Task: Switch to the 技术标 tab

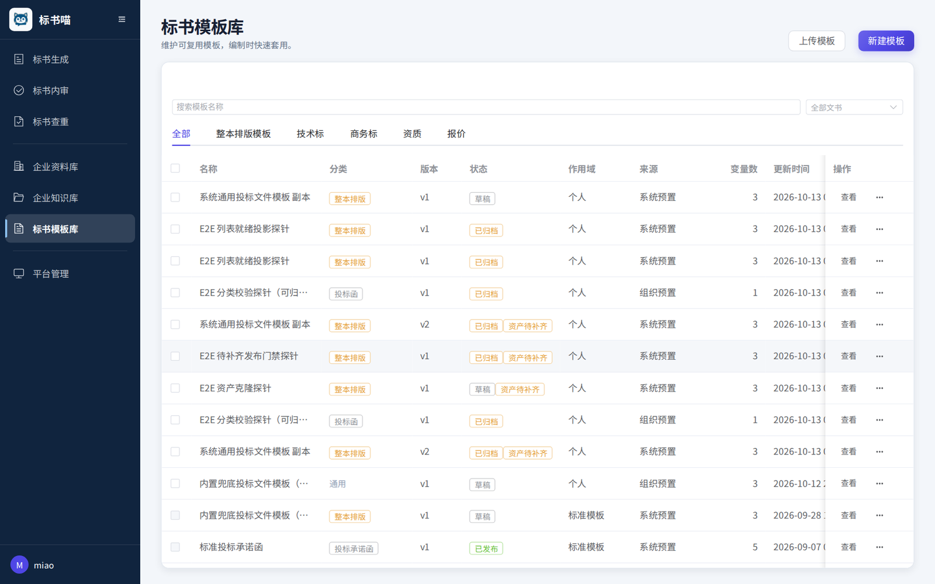Action: tap(310, 134)
